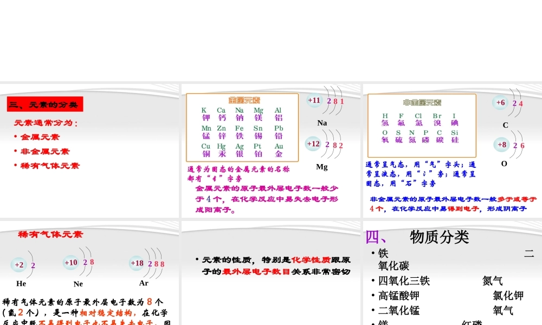Click the 'Sn 锡' entry in metals table
542x325 pixels.
(258, 132)
